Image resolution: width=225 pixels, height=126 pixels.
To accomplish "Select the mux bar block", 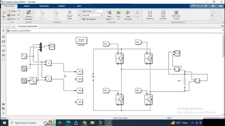I will (x=41, y=47).
